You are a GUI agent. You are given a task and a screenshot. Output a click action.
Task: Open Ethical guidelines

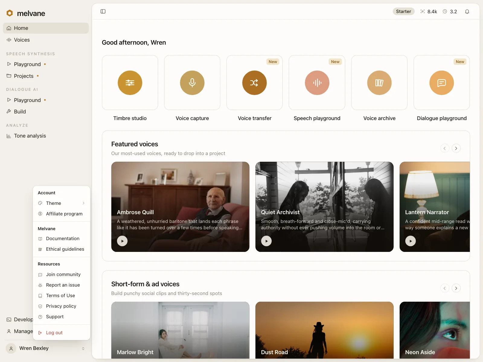click(x=62, y=249)
